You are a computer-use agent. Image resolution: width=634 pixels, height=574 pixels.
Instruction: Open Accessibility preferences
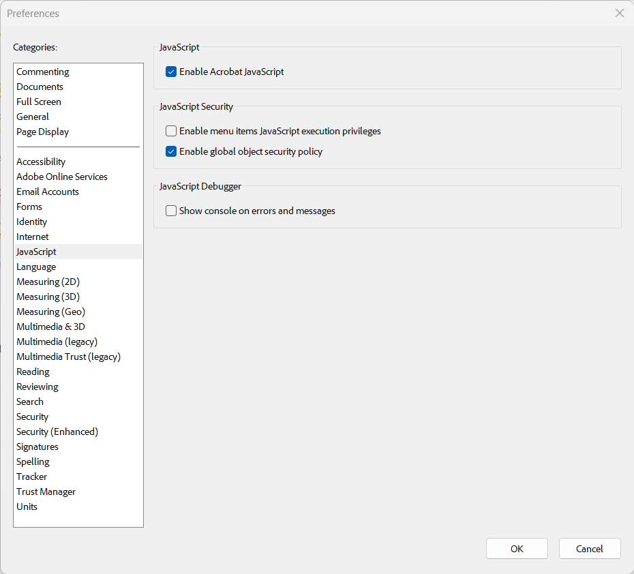41,162
